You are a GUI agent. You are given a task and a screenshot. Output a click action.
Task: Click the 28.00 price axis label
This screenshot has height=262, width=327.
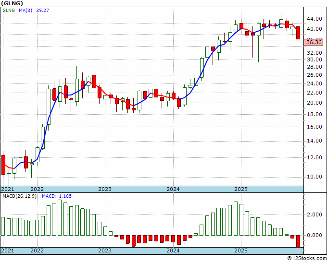(x=314, y=67)
